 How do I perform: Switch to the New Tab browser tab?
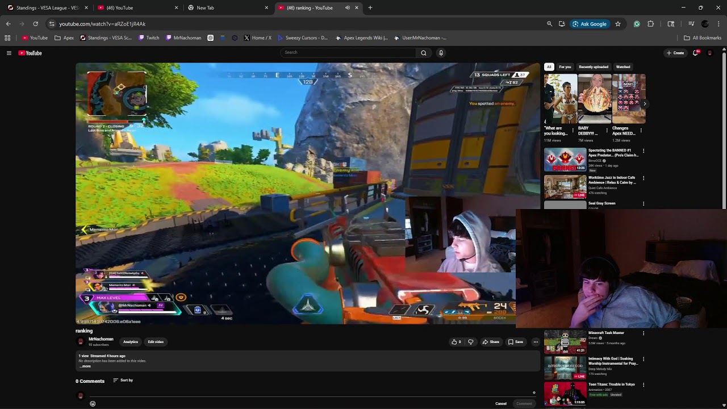click(227, 8)
